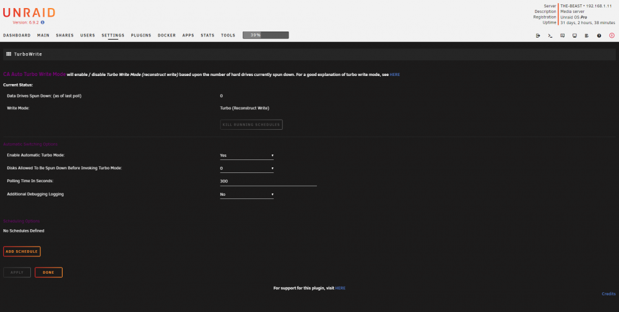The width and height of the screenshot is (619, 312).
Task: Click the CA Auto Turbo Write Mode heading
Action: coord(34,74)
